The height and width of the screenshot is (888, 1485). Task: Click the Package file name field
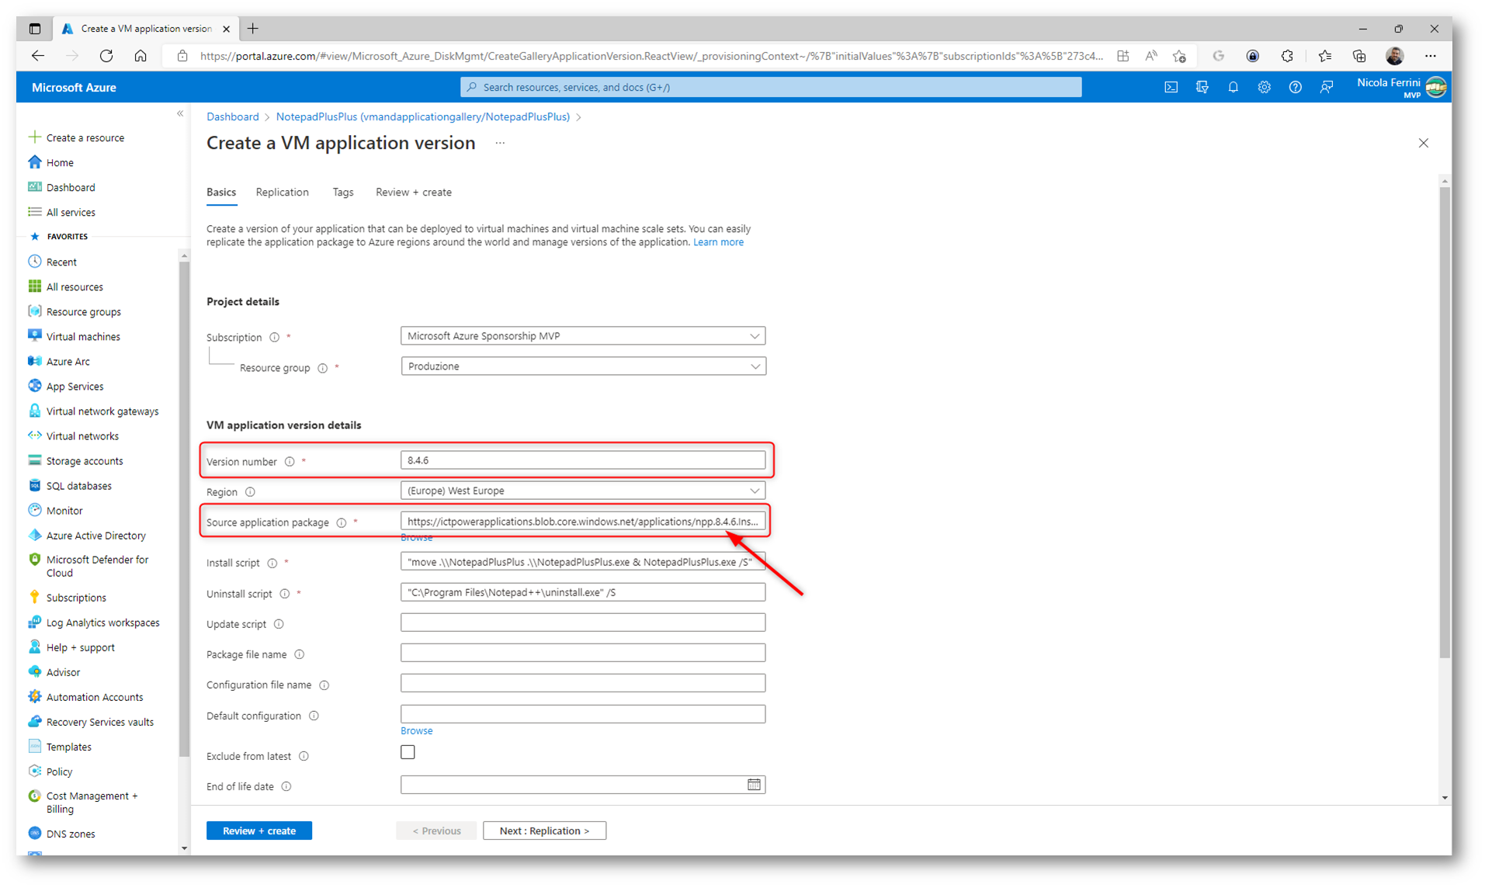pos(583,654)
